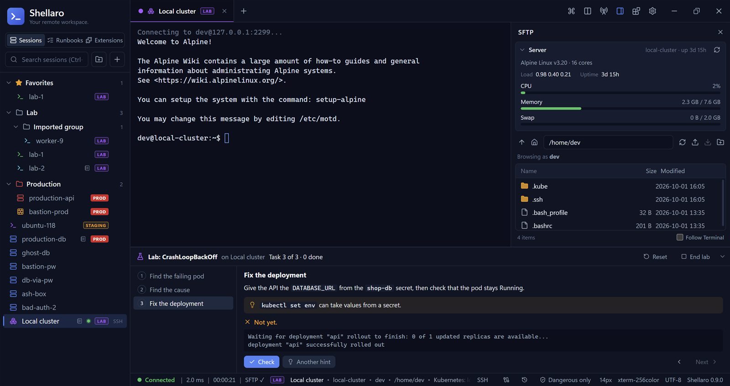Click Reset in the lab bar
Image resolution: width=730 pixels, height=386 pixels.
tap(655, 257)
